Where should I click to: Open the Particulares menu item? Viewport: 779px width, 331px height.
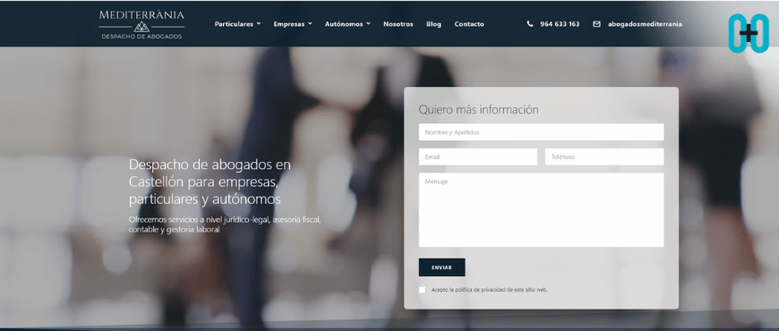click(234, 24)
